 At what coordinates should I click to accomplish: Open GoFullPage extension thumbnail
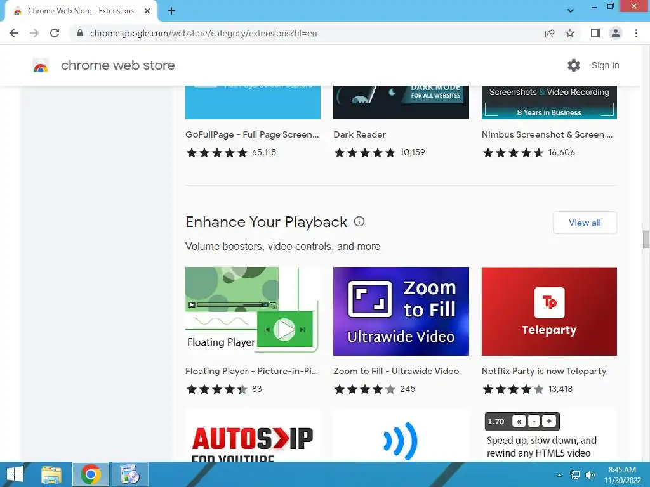[x=253, y=102]
